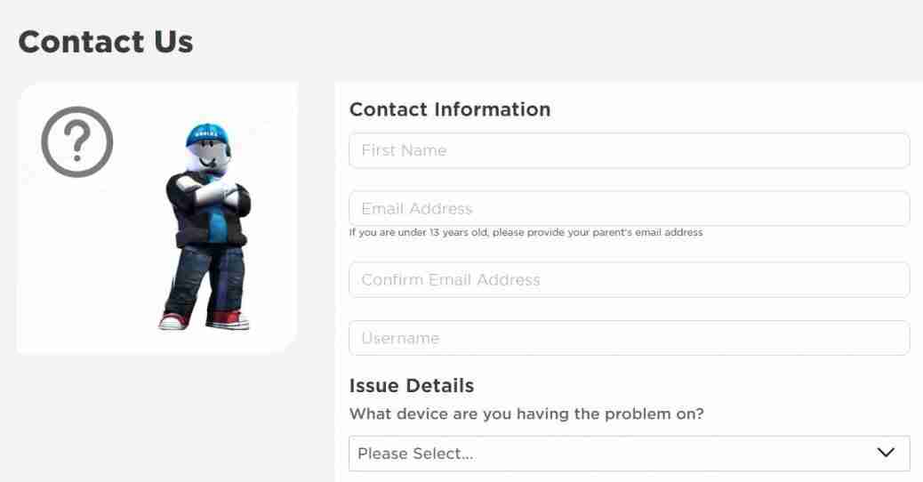Select the Email Address text field
Screen dimensions: 923x482
(629, 208)
